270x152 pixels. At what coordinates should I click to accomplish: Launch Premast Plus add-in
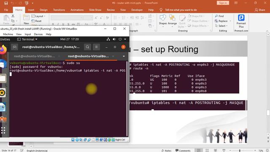point(241,21)
